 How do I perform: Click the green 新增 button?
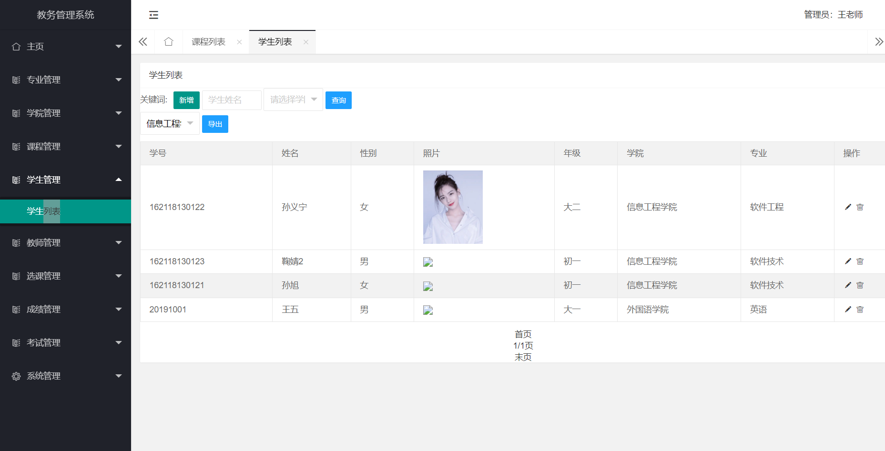(186, 100)
